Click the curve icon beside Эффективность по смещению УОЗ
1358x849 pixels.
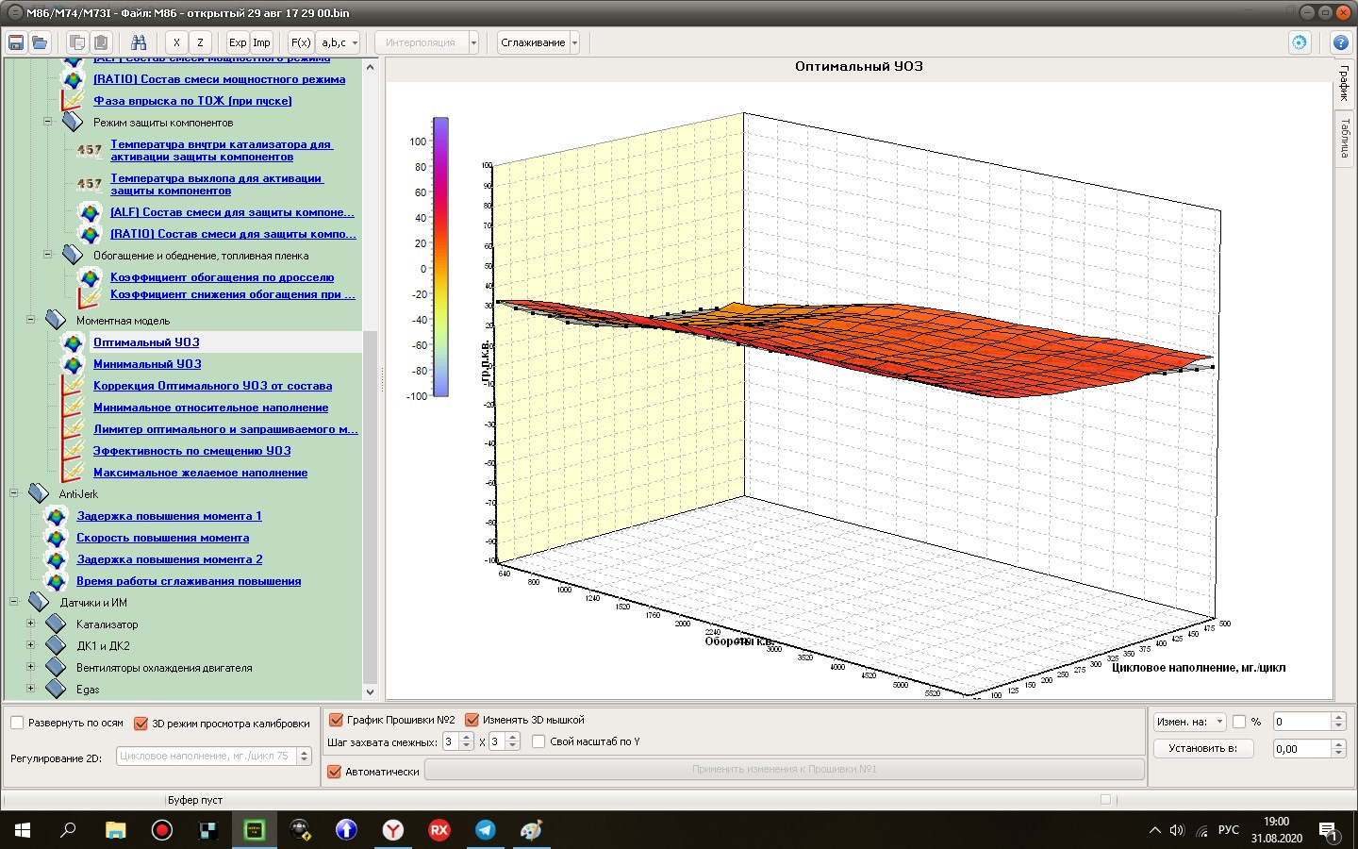click(74, 451)
